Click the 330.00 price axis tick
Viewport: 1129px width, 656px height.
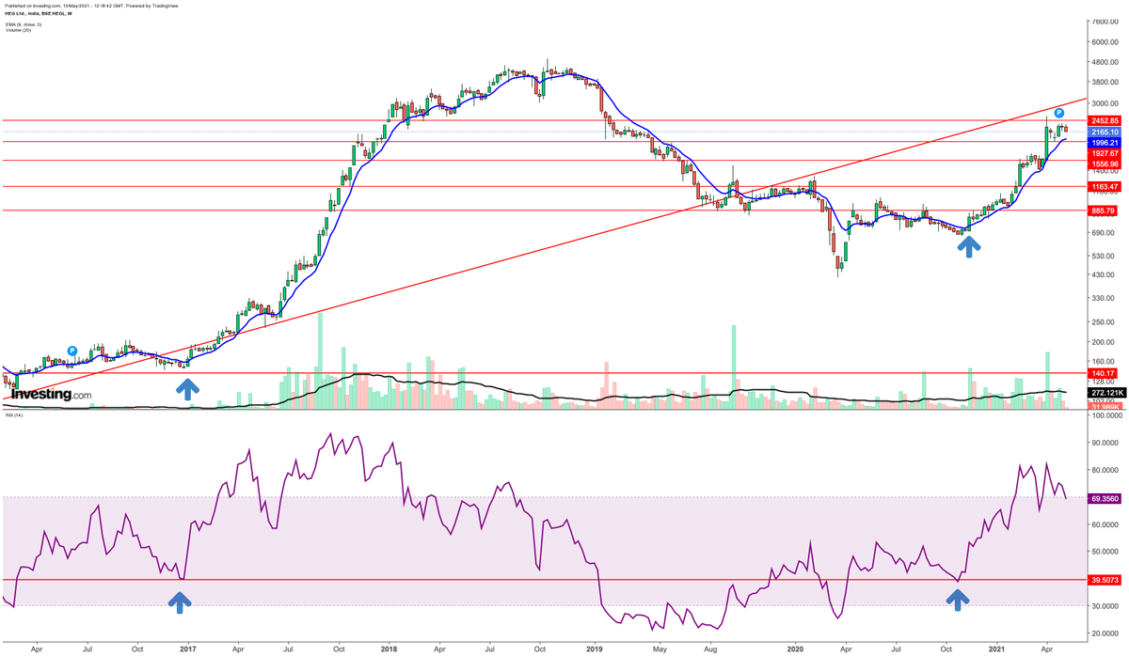coord(1105,298)
